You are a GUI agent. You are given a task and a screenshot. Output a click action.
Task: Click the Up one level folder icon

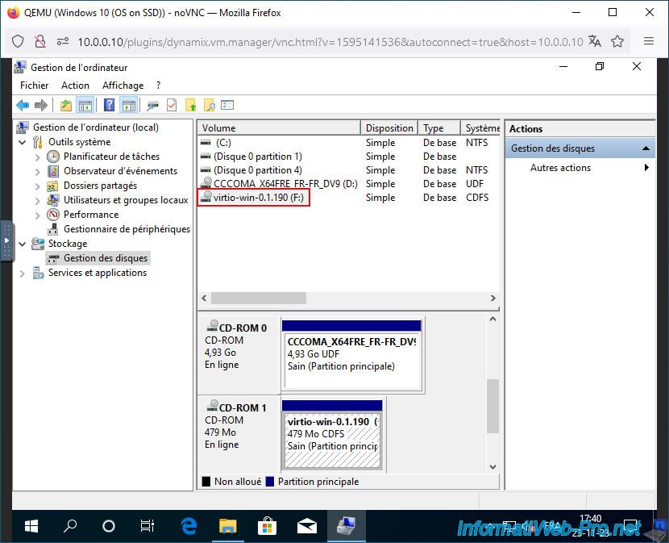[66, 105]
